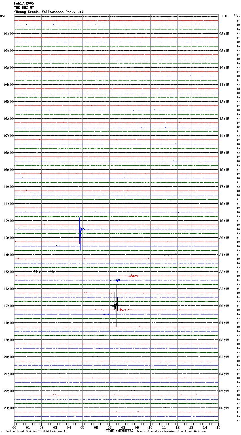Screen dimensions: 241x435
Task: Select the 17:00 MST row label
Action: point(9,306)
